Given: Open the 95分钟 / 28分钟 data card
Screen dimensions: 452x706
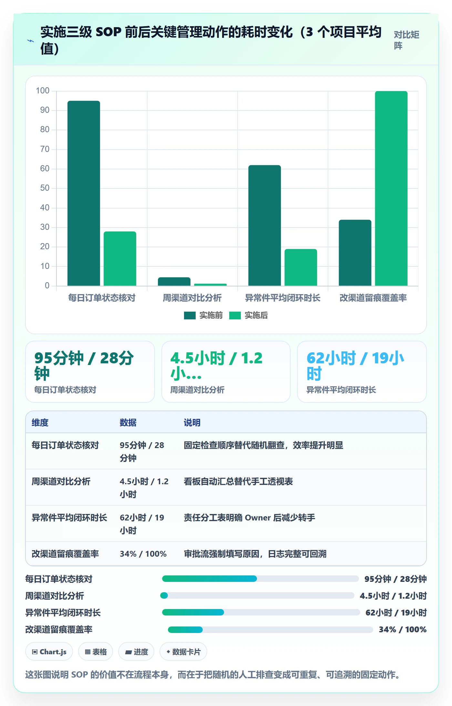Looking at the screenshot, I should pos(90,372).
